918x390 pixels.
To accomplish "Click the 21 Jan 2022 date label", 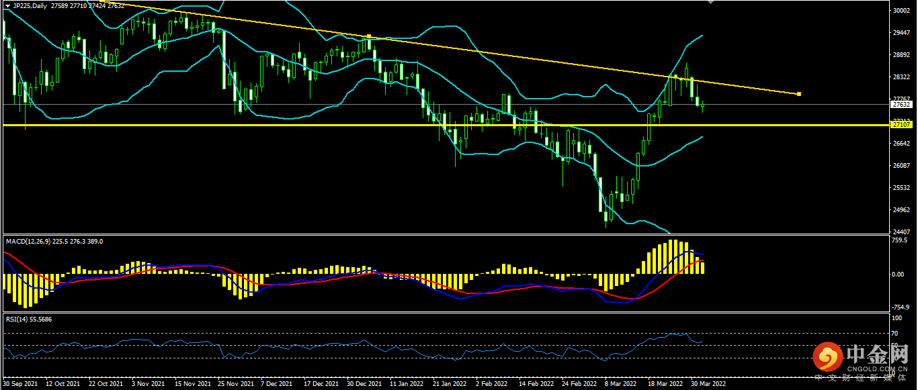I will [450, 385].
